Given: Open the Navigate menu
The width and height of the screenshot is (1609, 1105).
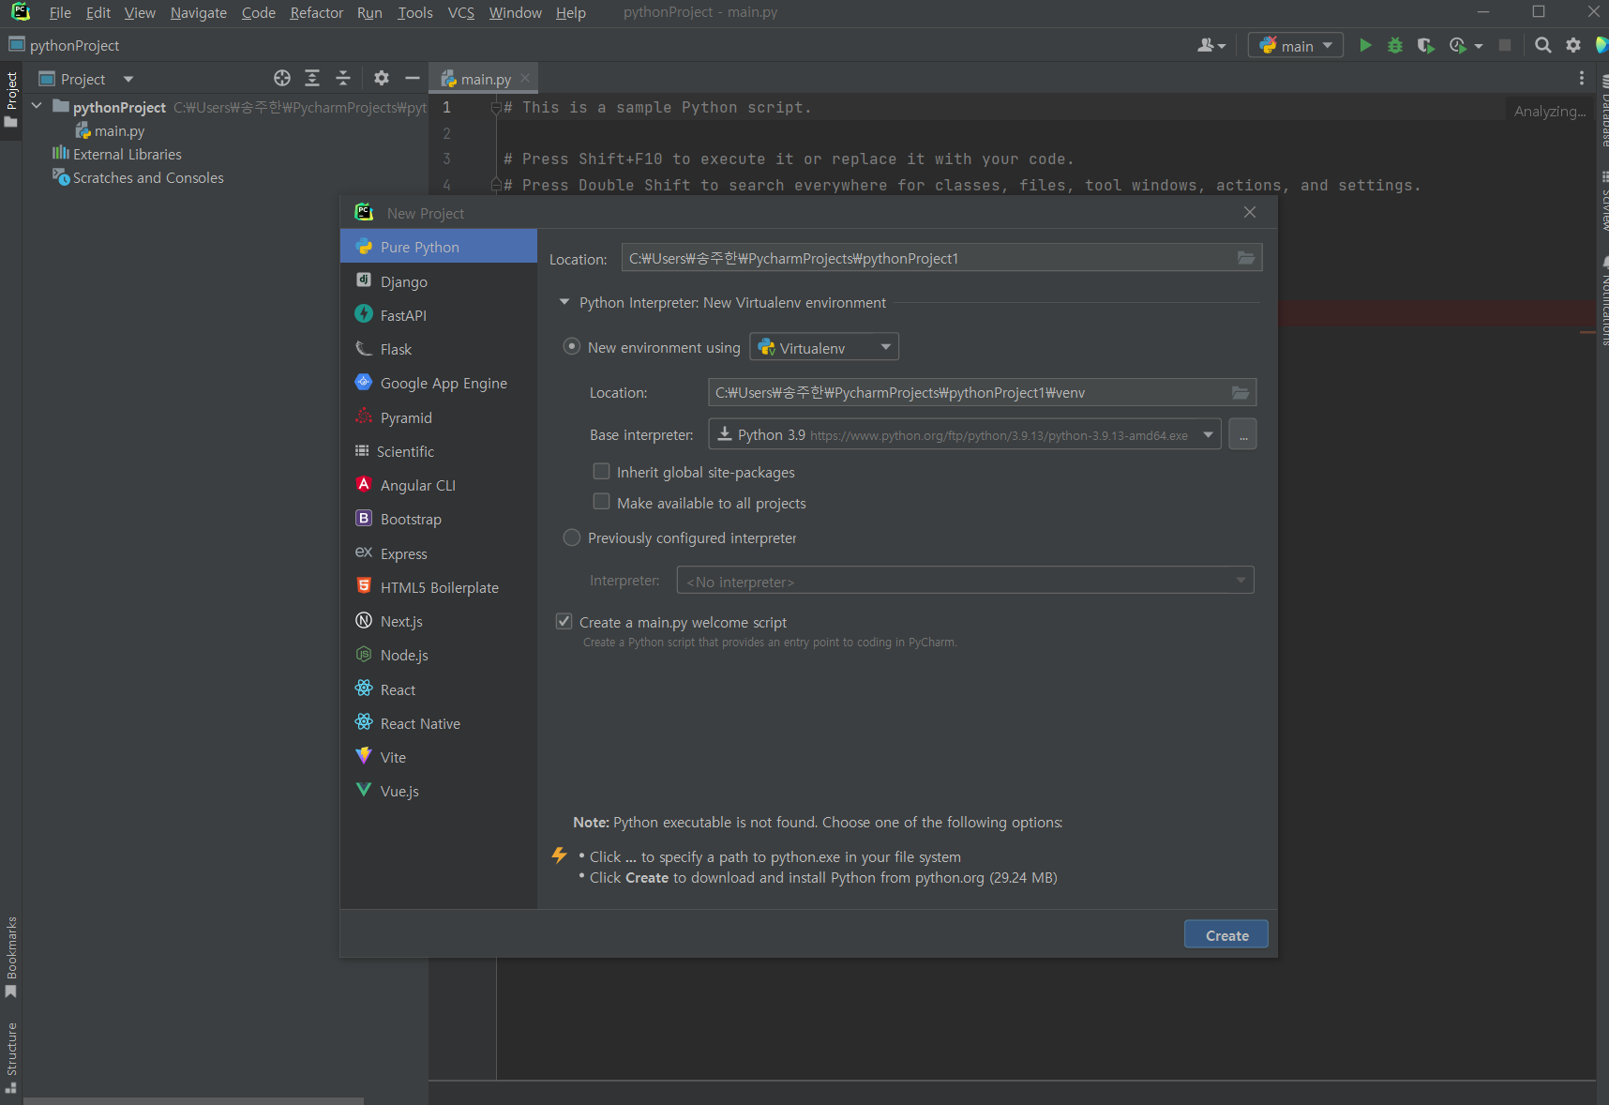Looking at the screenshot, I should [199, 12].
